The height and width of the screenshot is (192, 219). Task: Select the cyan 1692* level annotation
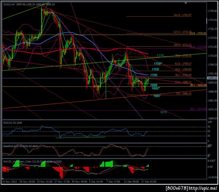tap(155, 89)
